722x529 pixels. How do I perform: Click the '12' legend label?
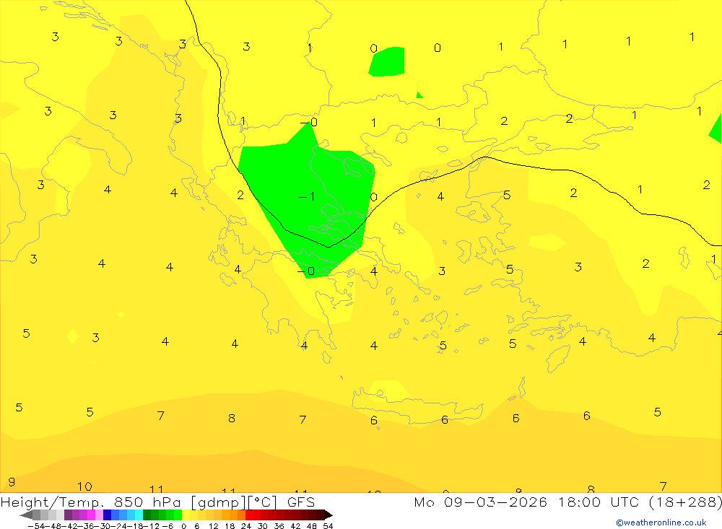(213, 526)
